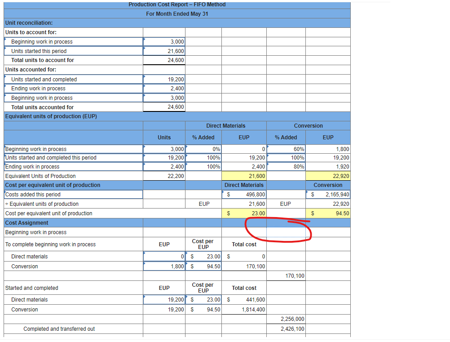The width and height of the screenshot is (450, 342).
Task: Select EUP field showing 0 in To complete Direct materials row
Action: point(164,257)
